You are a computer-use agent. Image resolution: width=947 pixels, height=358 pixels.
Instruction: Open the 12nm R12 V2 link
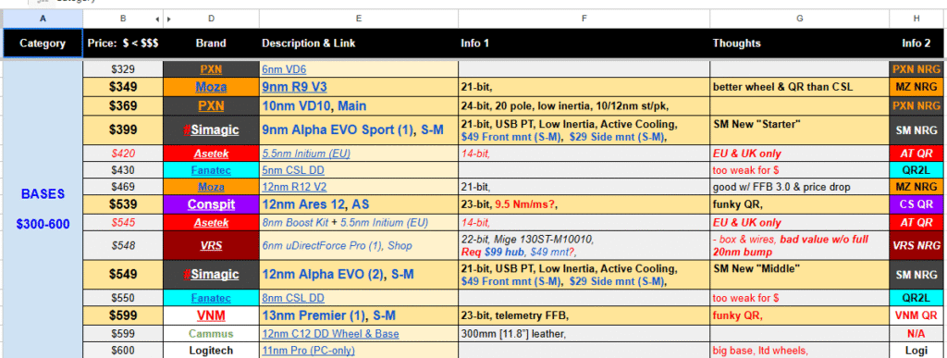click(x=294, y=187)
